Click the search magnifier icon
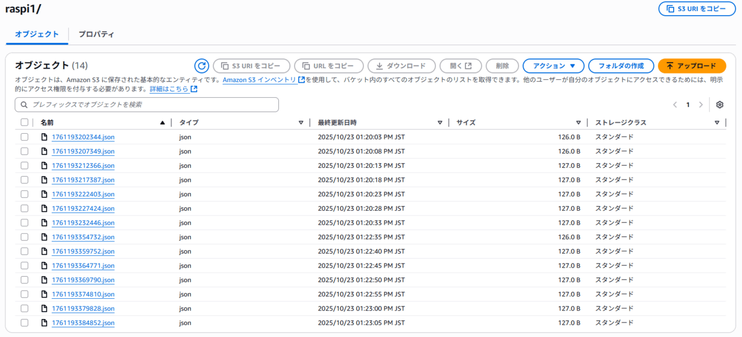This screenshot has height=337, width=742. point(24,105)
